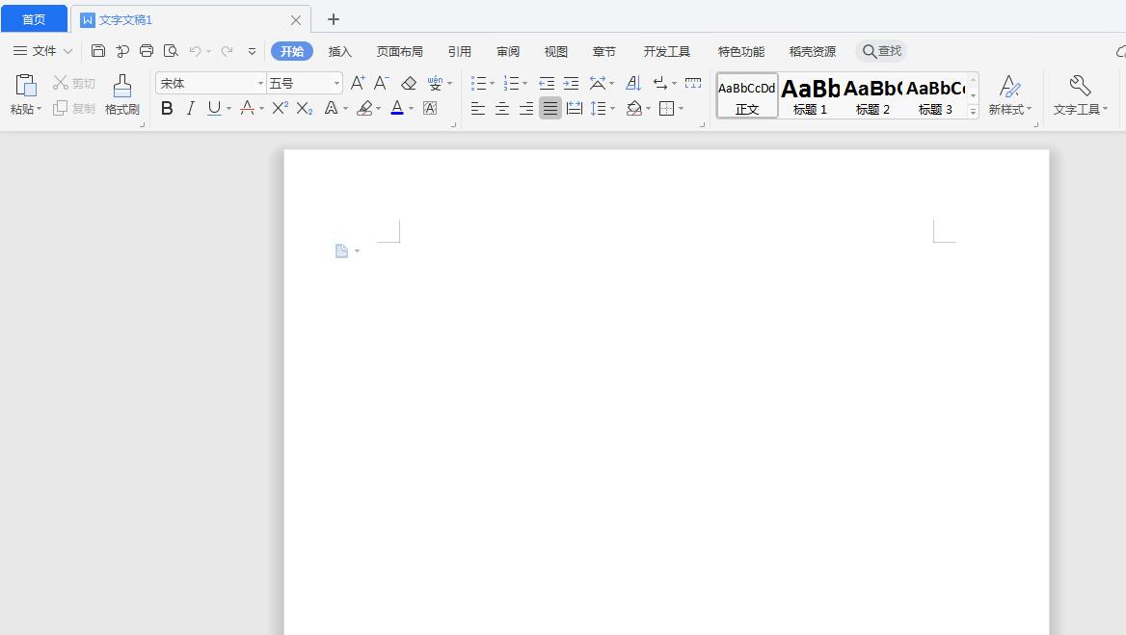Center-align the paragraph text

502,109
